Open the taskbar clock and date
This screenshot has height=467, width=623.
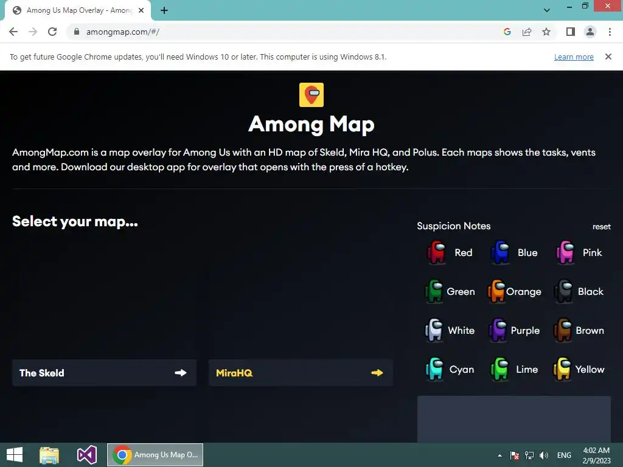click(x=596, y=455)
